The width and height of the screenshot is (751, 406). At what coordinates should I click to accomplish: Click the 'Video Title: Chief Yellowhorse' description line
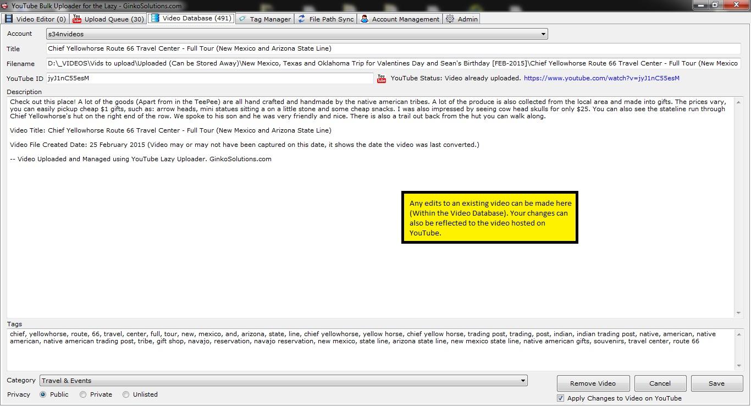tap(170, 130)
